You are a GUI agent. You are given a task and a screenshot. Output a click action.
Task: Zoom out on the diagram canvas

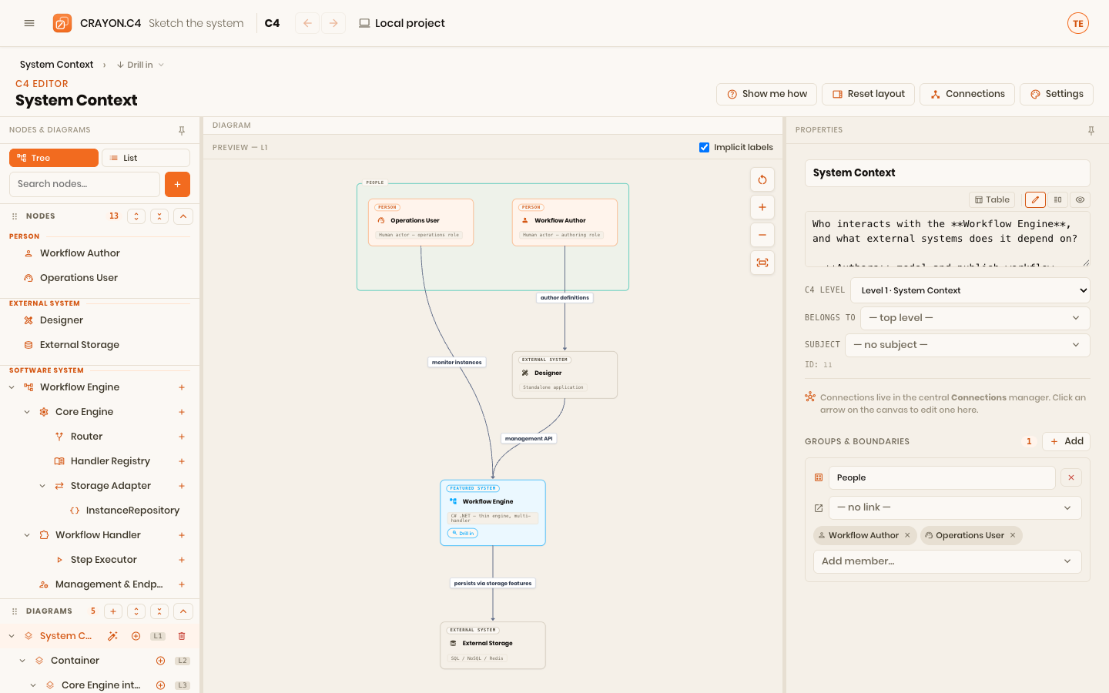pyautogui.click(x=762, y=235)
